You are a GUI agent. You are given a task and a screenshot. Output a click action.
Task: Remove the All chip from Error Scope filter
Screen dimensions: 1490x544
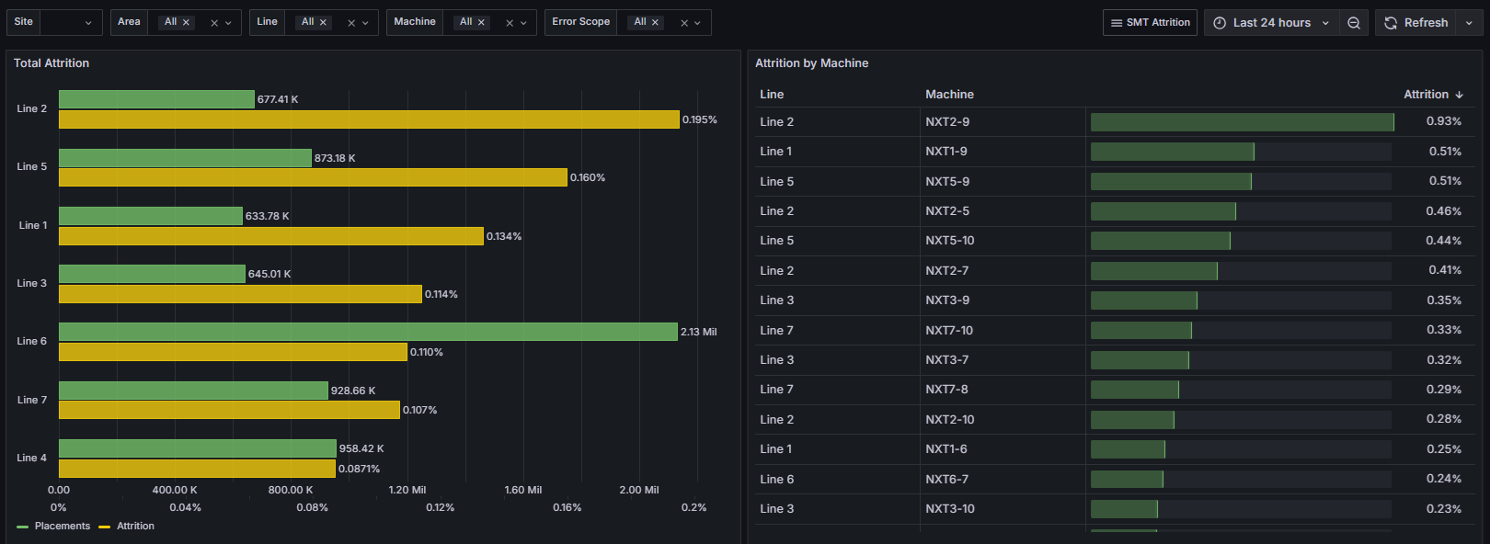tap(655, 23)
